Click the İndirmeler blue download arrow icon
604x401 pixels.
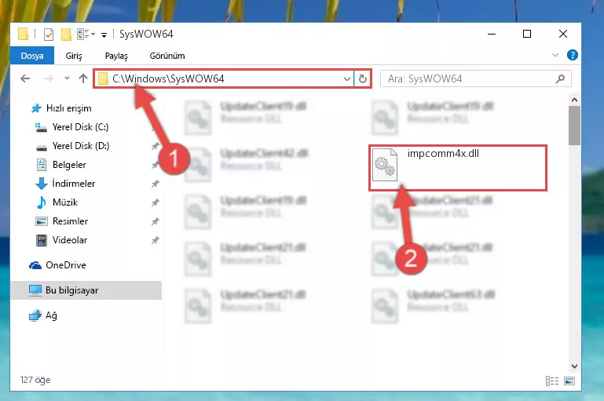42,184
